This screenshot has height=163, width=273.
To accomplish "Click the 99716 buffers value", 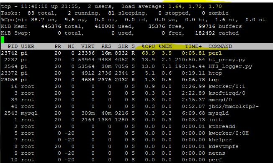I will coord(207,26).
